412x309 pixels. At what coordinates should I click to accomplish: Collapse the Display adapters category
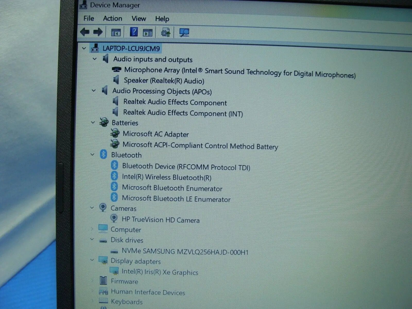tap(92, 260)
